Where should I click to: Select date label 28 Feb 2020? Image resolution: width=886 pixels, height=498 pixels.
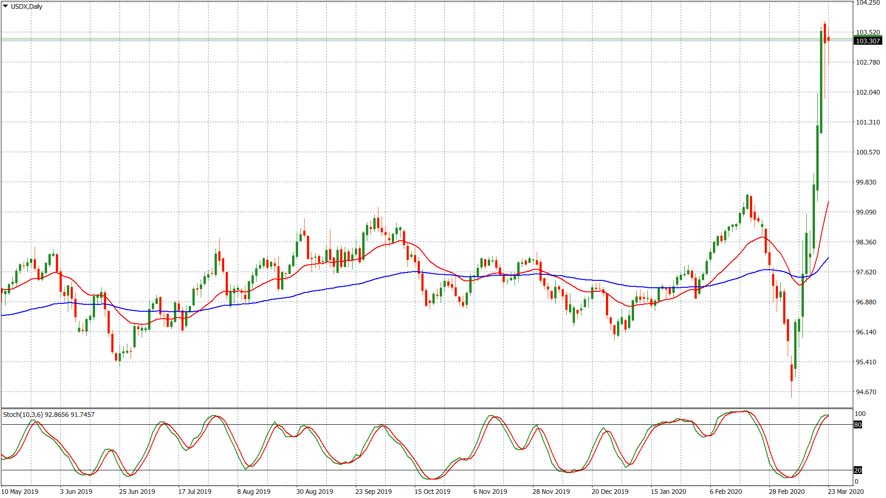(x=787, y=492)
